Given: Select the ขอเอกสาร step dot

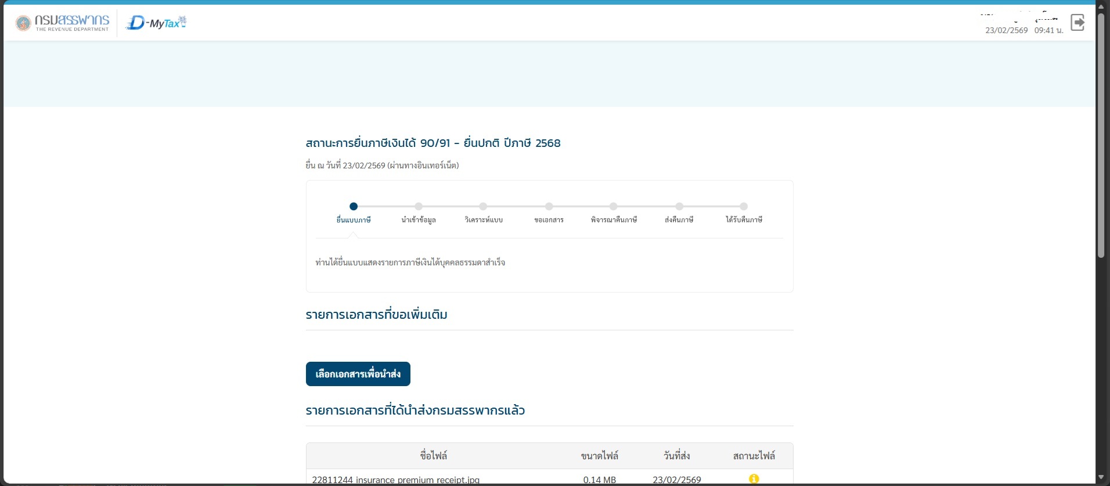Looking at the screenshot, I should [549, 206].
